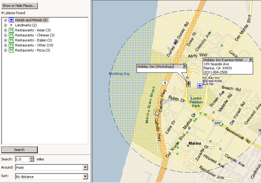Select Hotels and Motels (8) row
The image size is (261, 183).
tap(31, 20)
